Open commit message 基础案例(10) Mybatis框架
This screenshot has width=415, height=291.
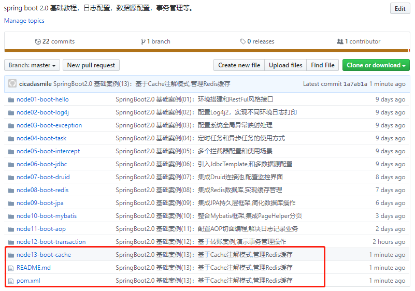pyautogui.click(x=209, y=216)
